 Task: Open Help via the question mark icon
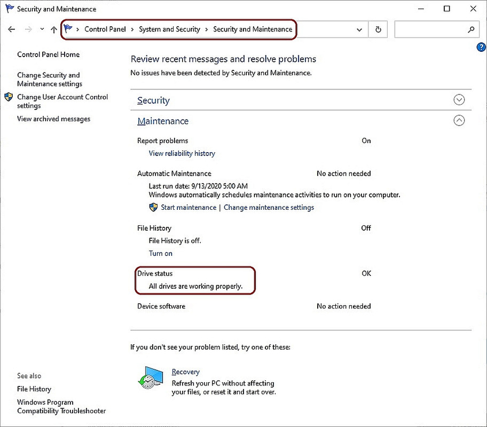click(481, 47)
